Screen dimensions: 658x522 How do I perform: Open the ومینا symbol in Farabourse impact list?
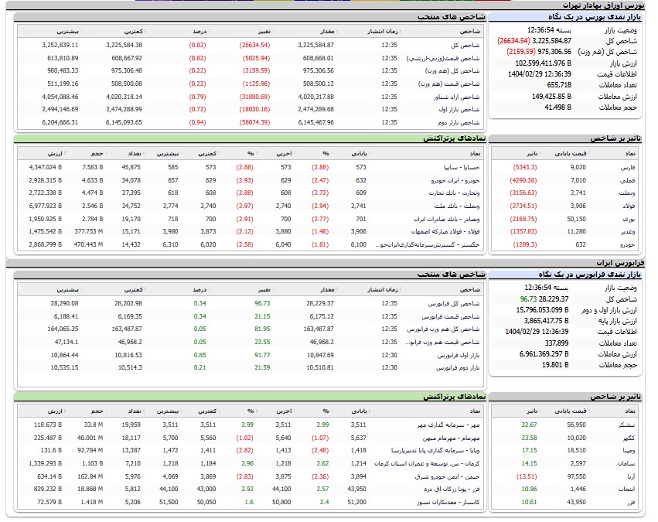point(628,451)
